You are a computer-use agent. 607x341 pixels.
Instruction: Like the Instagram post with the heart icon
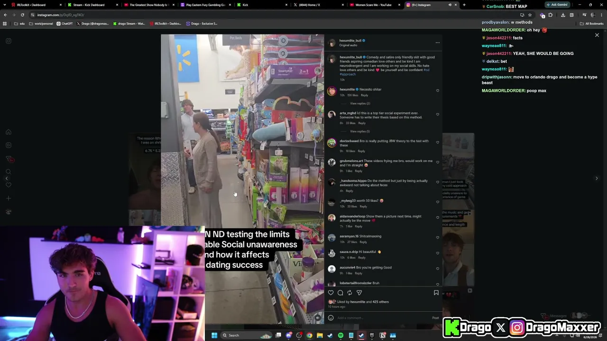point(331,293)
